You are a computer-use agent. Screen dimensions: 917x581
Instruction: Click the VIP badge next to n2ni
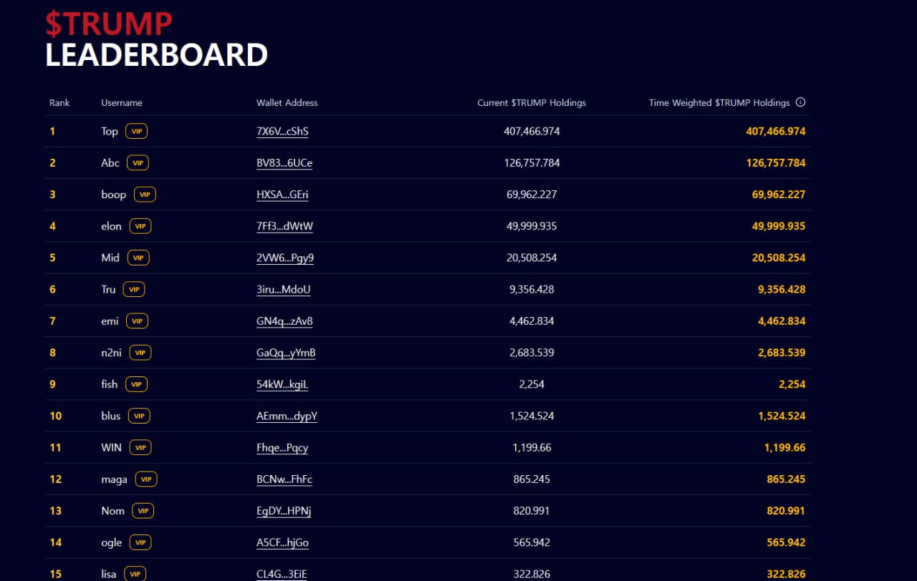coord(140,353)
